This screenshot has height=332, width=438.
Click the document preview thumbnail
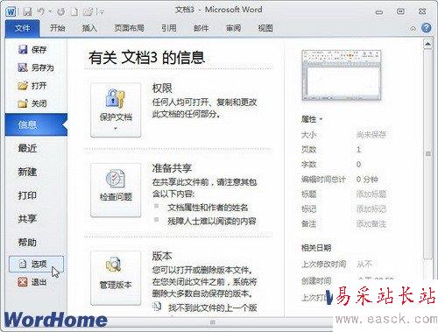coord(342,76)
